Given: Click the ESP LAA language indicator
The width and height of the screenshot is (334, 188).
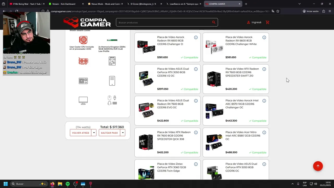Looking at the screenshot, I should coord(305,184).
